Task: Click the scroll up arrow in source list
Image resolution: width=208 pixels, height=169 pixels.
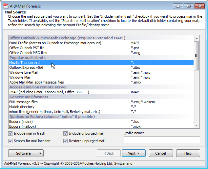Action: pyautogui.click(x=197, y=38)
